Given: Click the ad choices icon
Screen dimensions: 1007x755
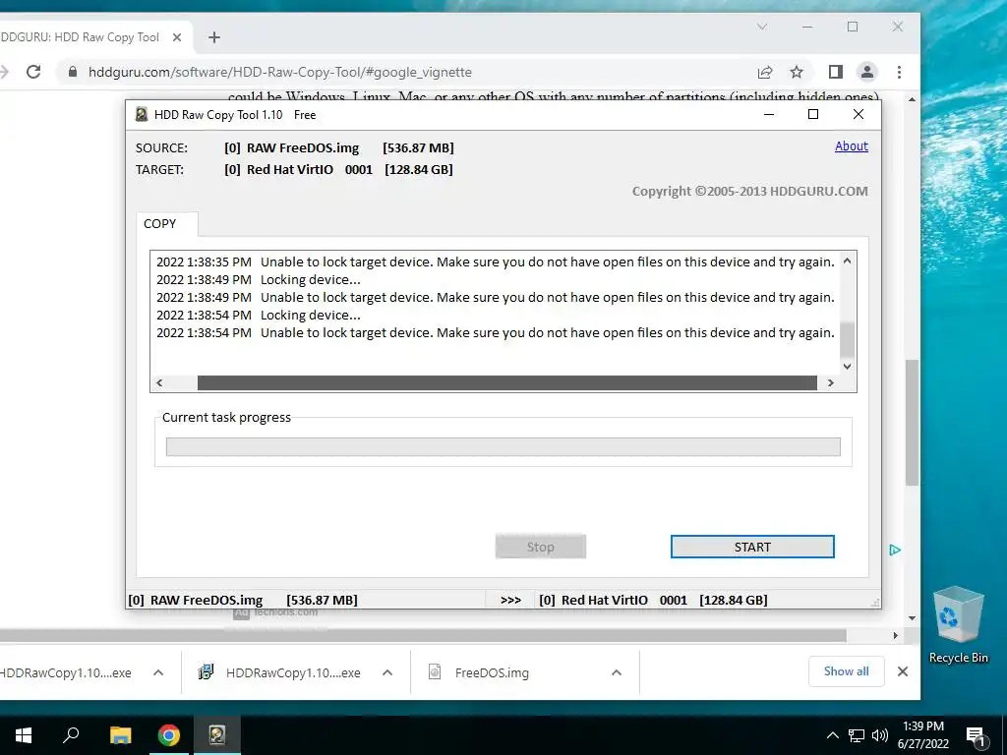Looking at the screenshot, I should [x=895, y=551].
